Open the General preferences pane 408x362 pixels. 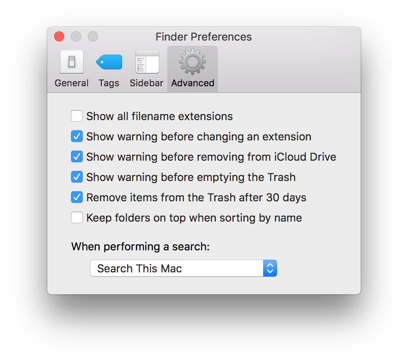point(71,69)
